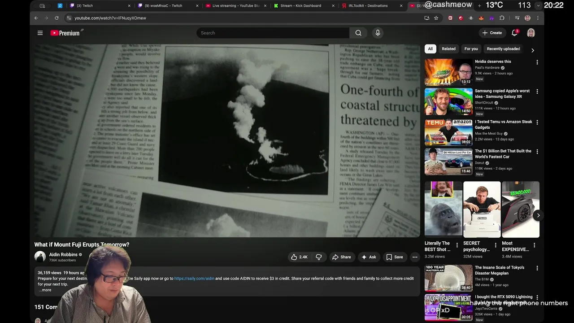This screenshot has width=574, height=323.
Task: Click the search magnifier button
Action: click(x=358, y=33)
